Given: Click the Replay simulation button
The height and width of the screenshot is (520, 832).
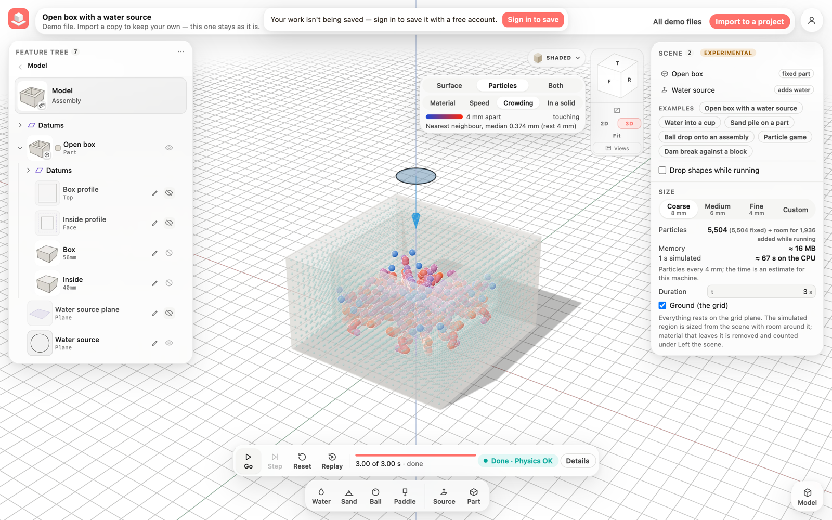Looking at the screenshot, I should point(332,461).
